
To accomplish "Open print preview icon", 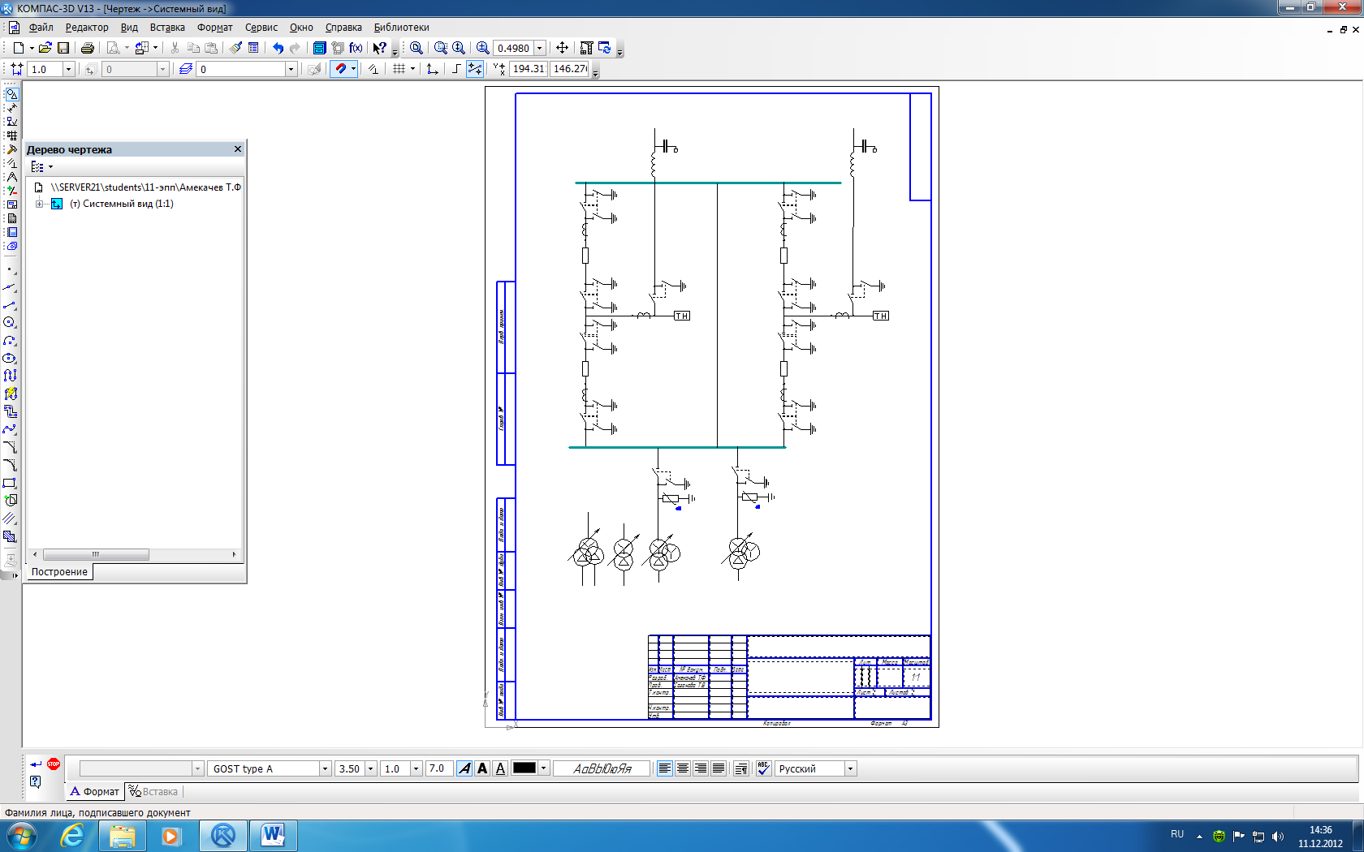I will (114, 48).
